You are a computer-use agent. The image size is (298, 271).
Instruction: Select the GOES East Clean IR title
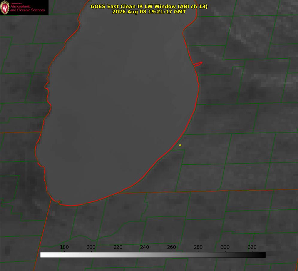pyautogui.click(x=149, y=6)
